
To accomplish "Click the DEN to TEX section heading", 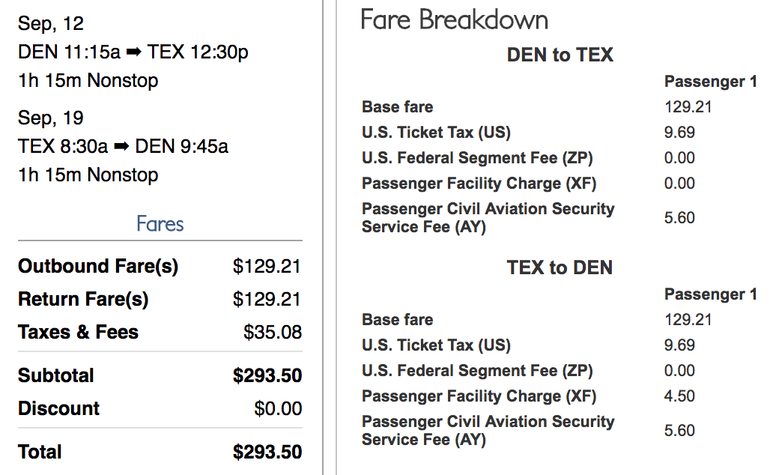I will [x=560, y=55].
